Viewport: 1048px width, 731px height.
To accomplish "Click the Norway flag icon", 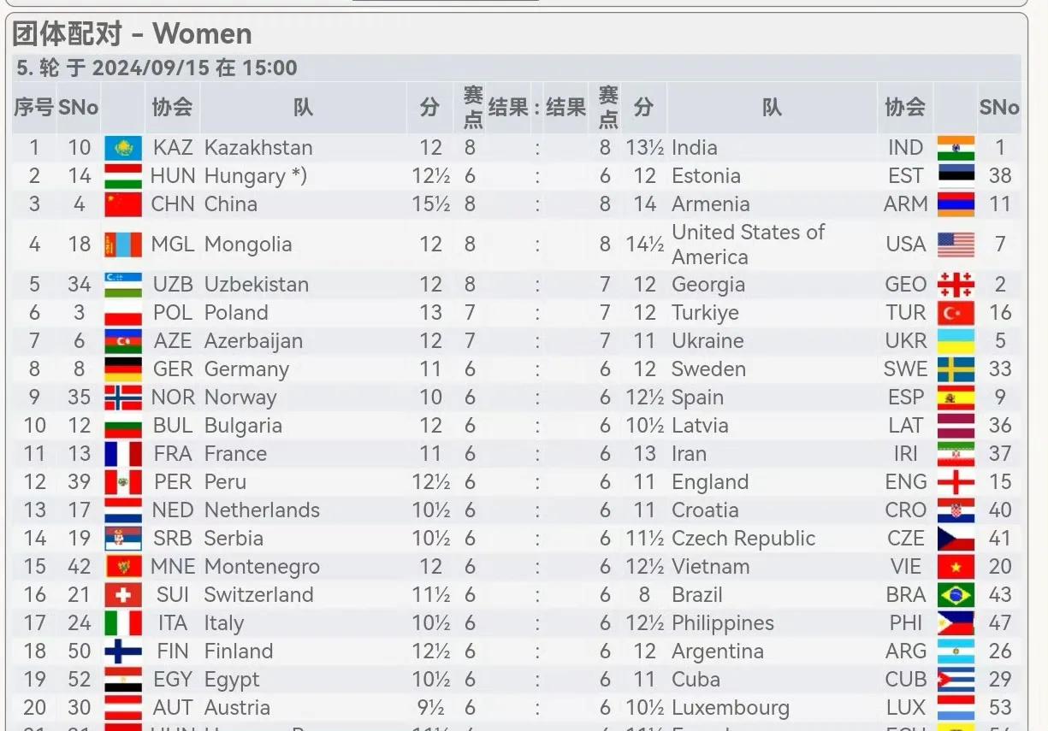I will [123, 398].
